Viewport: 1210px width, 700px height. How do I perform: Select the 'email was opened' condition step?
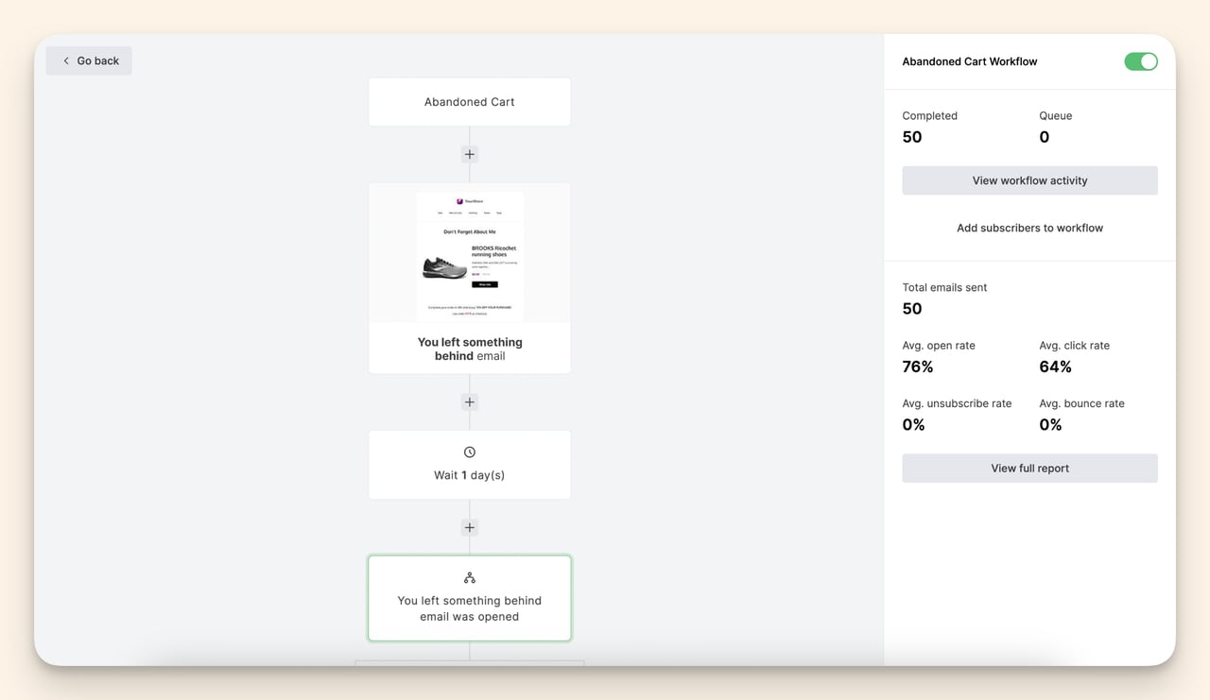click(470, 598)
